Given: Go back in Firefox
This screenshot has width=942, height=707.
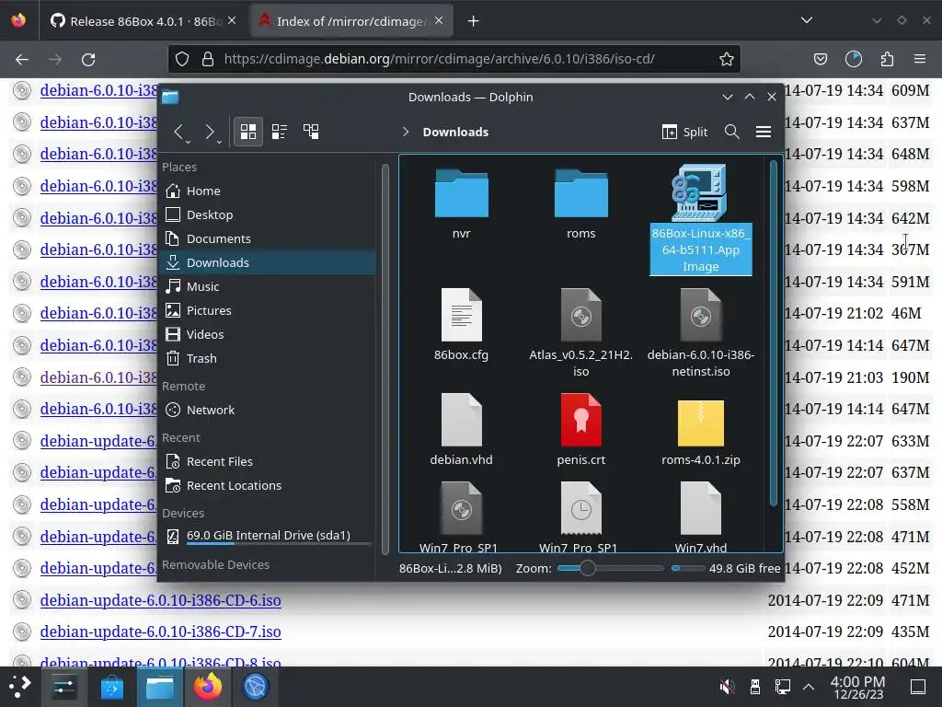Looking at the screenshot, I should (x=22, y=59).
